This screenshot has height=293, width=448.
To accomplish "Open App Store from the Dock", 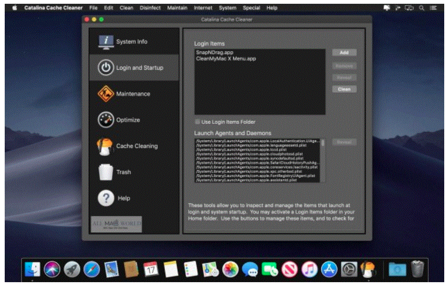I will [x=329, y=269].
